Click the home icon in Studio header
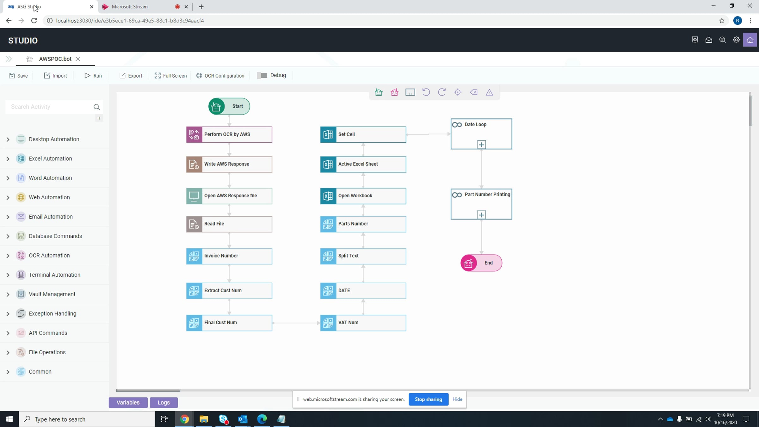The image size is (759, 427). (750, 40)
